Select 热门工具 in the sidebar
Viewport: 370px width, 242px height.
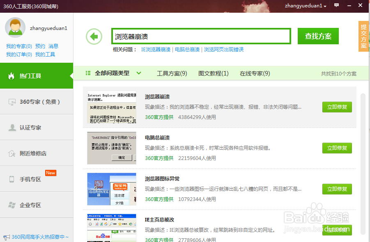click(37, 75)
